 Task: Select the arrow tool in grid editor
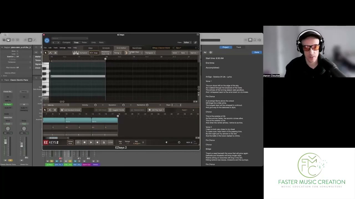[x=45, y=53]
